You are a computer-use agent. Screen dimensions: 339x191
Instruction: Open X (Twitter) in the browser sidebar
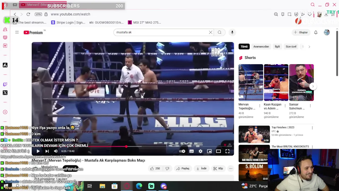[5, 93]
